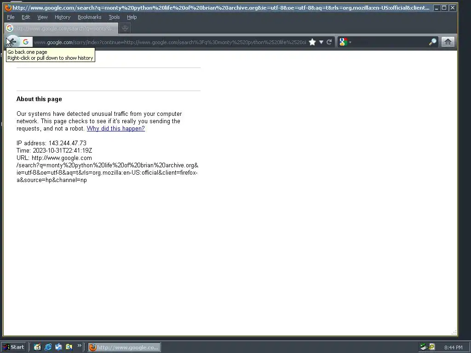Click the yellow tray icon next to the clock
Viewport: 471px width, 353px height.
click(x=432, y=347)
